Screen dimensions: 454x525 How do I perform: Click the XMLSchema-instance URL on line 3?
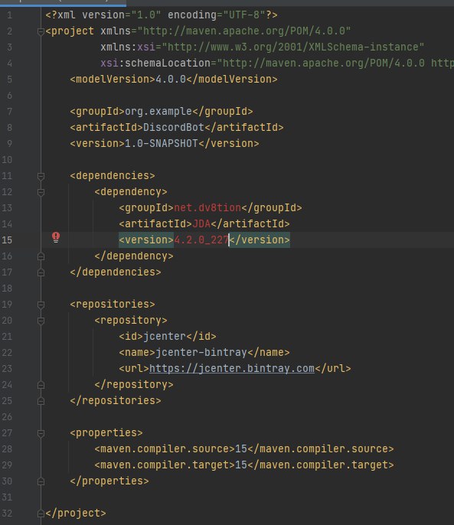pos(293,47)
